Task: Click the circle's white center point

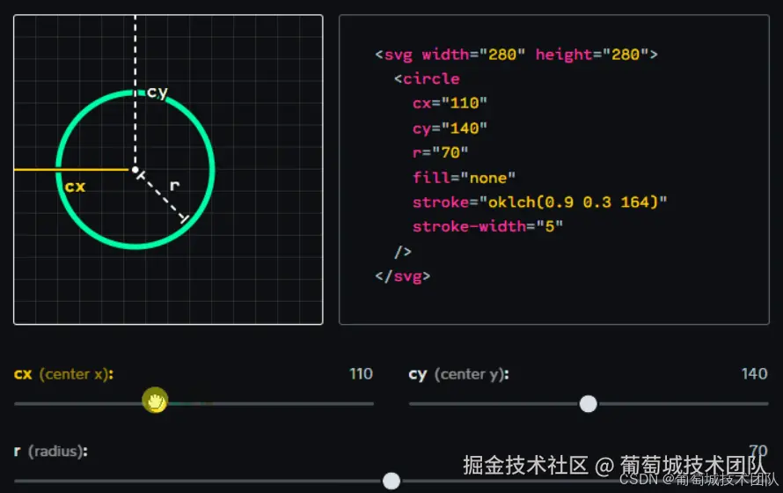Action: click(135, 170)
